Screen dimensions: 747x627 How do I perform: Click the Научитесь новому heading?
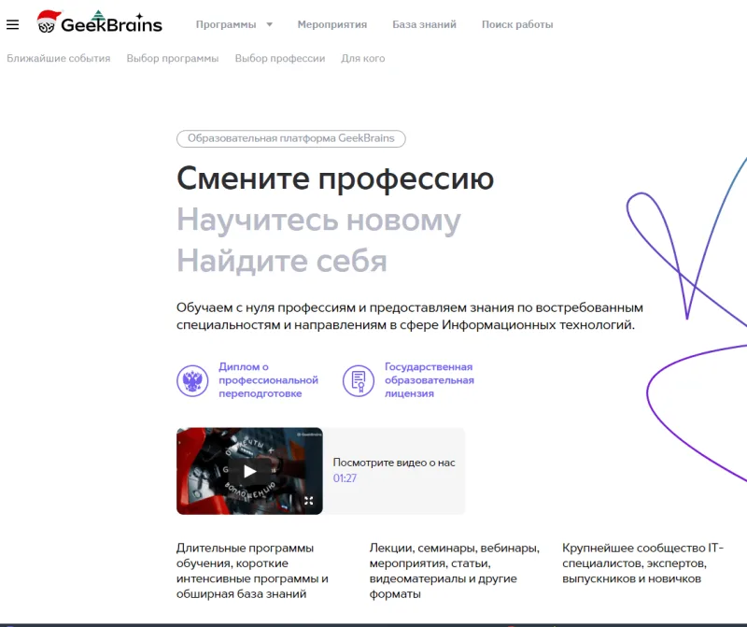click(318, 221)
